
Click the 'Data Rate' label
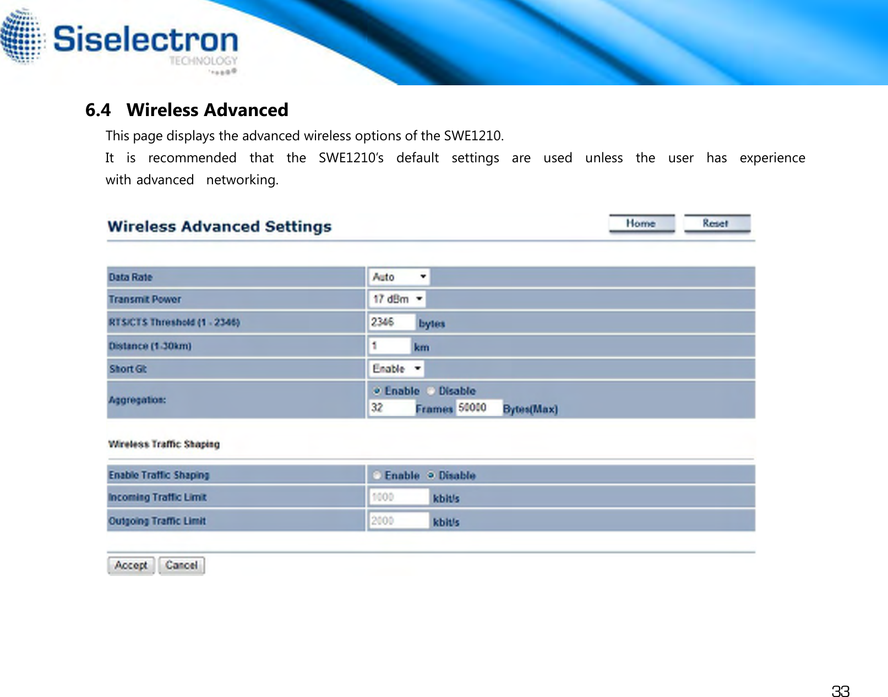pyautogui.click(x=130, y=277)
